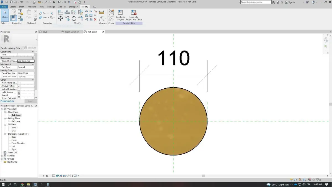Expand the Groups tree node
Screen dimensions: 332x187
[x=2, y=159]
